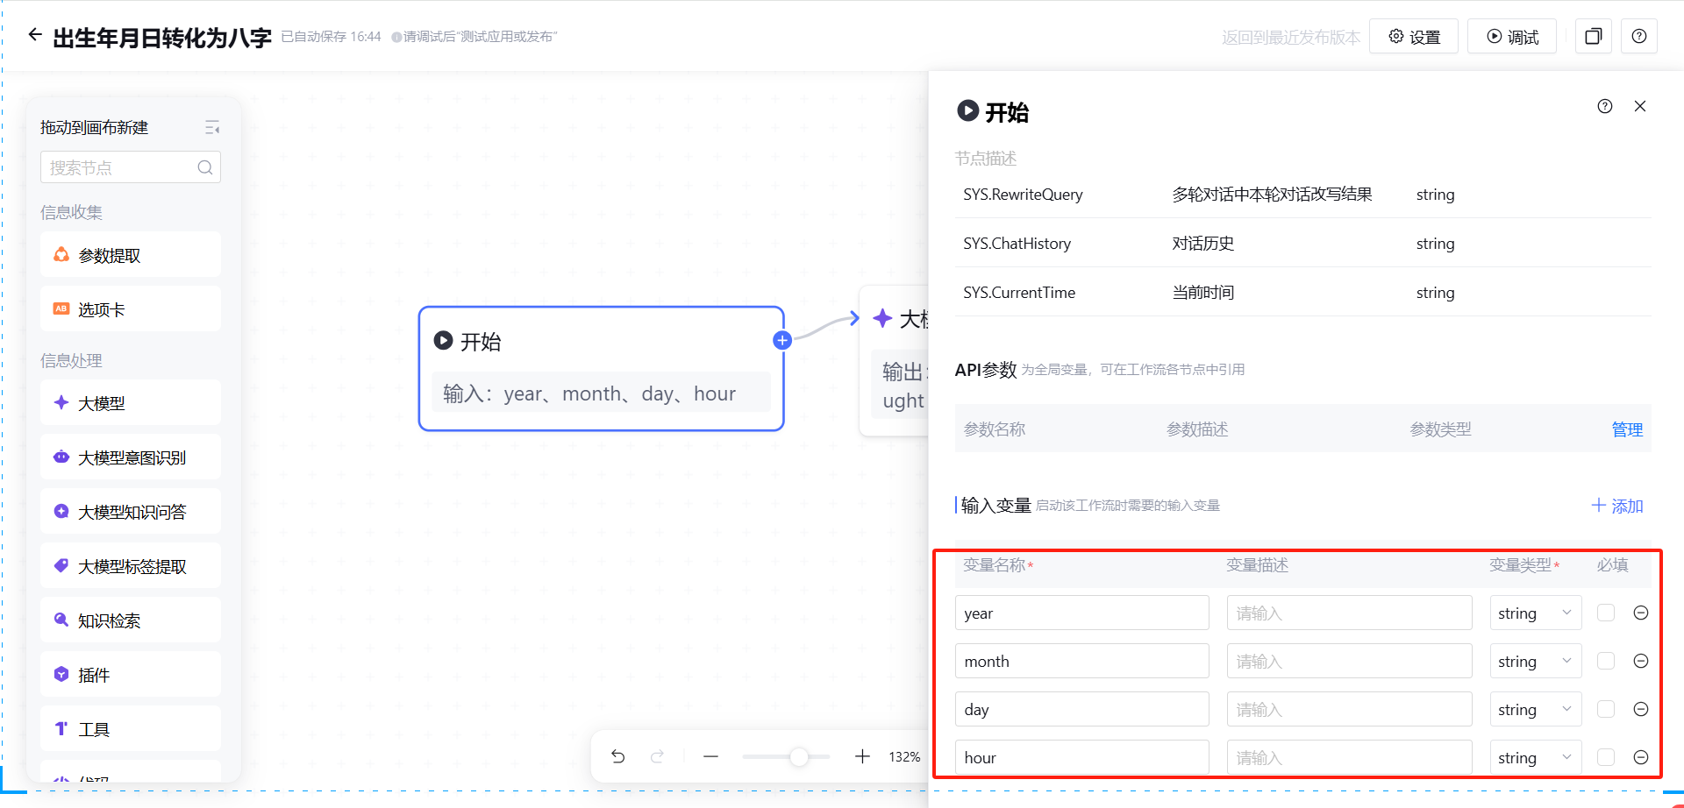Select the 大模型标签提取 node icon

[x=61, y=566]
